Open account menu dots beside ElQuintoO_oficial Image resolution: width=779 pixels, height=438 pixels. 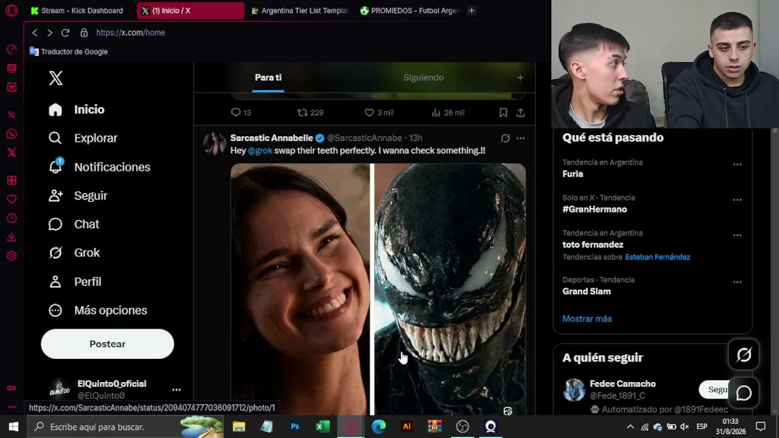pos(176,389)
